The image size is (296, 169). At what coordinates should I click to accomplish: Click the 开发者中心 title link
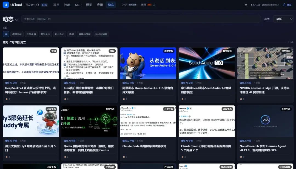(x=32, y=5)
